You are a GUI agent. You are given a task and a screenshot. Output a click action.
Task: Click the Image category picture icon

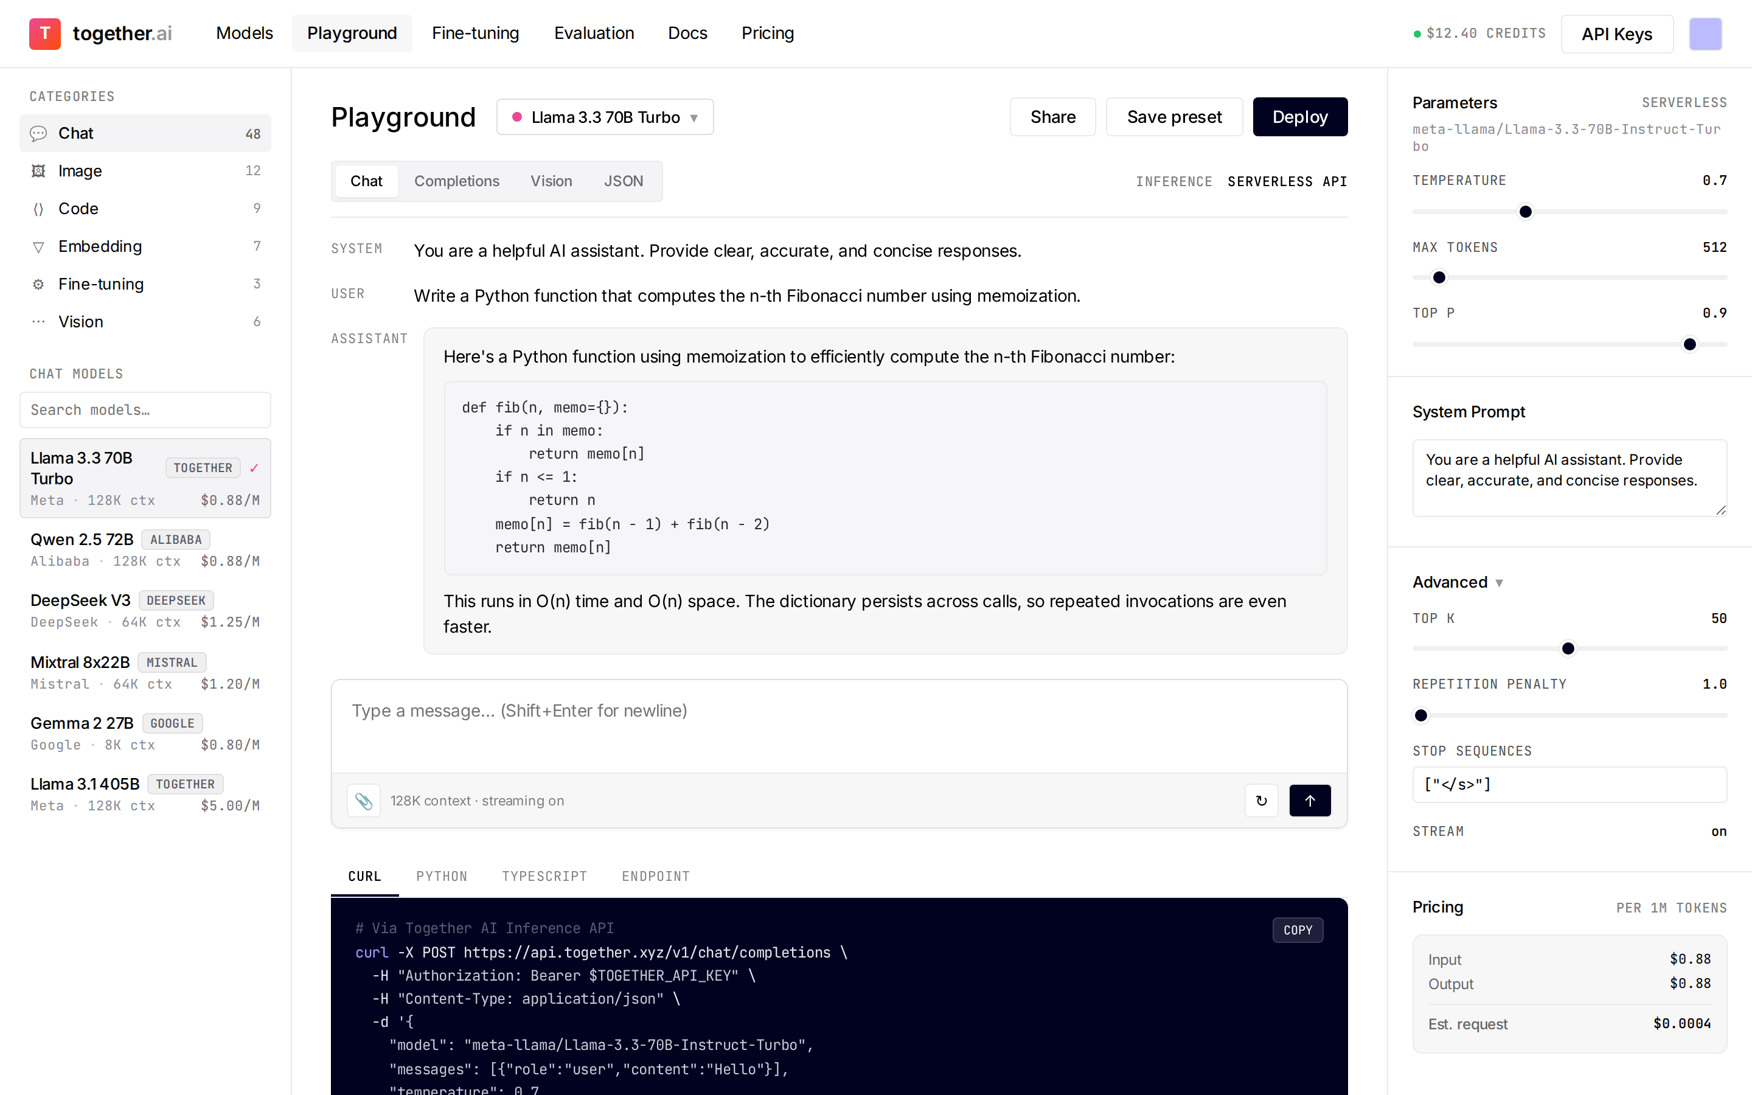pos(38,171)
